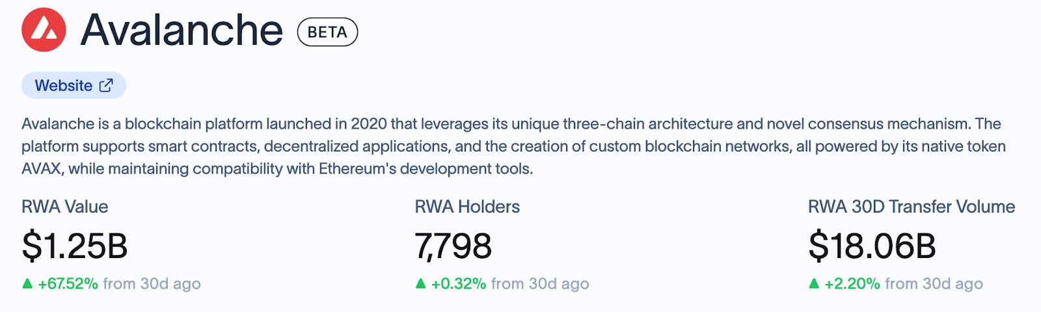Click the green up arrow beside +2.20%

pos(814,283)
